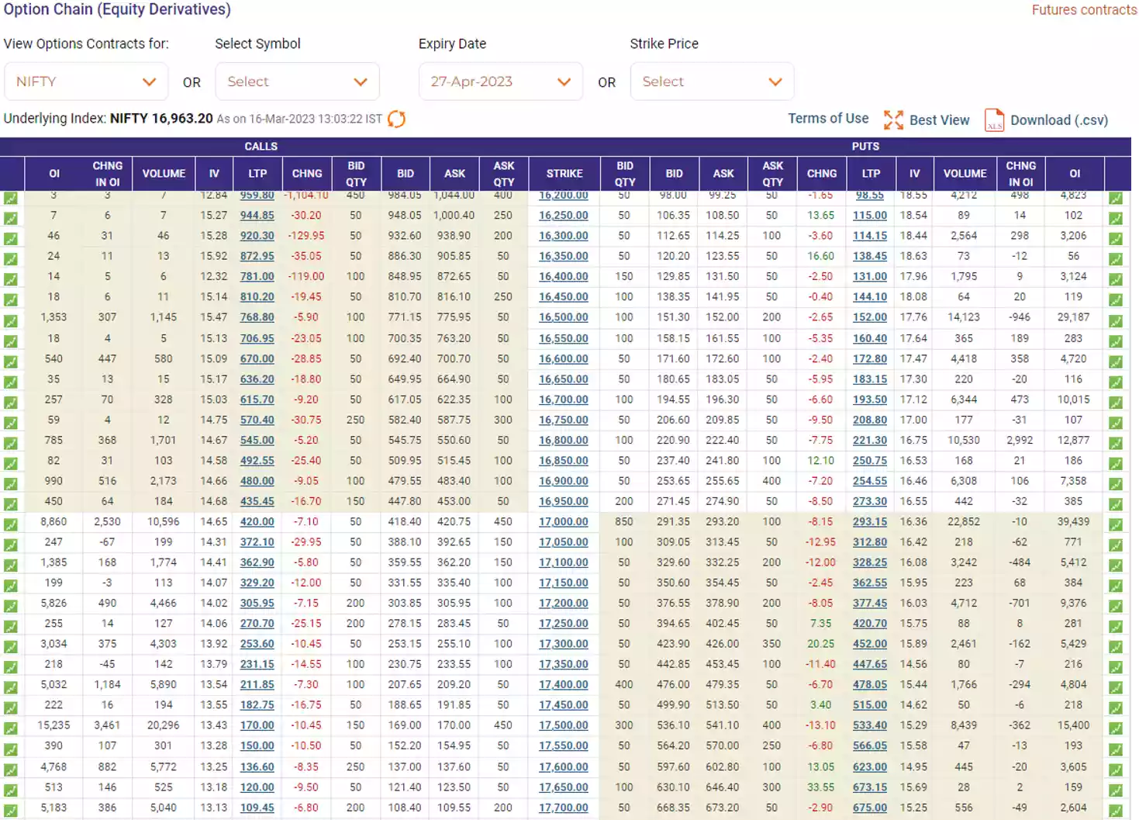
Task: Click puts LTP 293.15 at strike 17,000
Action: (x=870, y=521)
